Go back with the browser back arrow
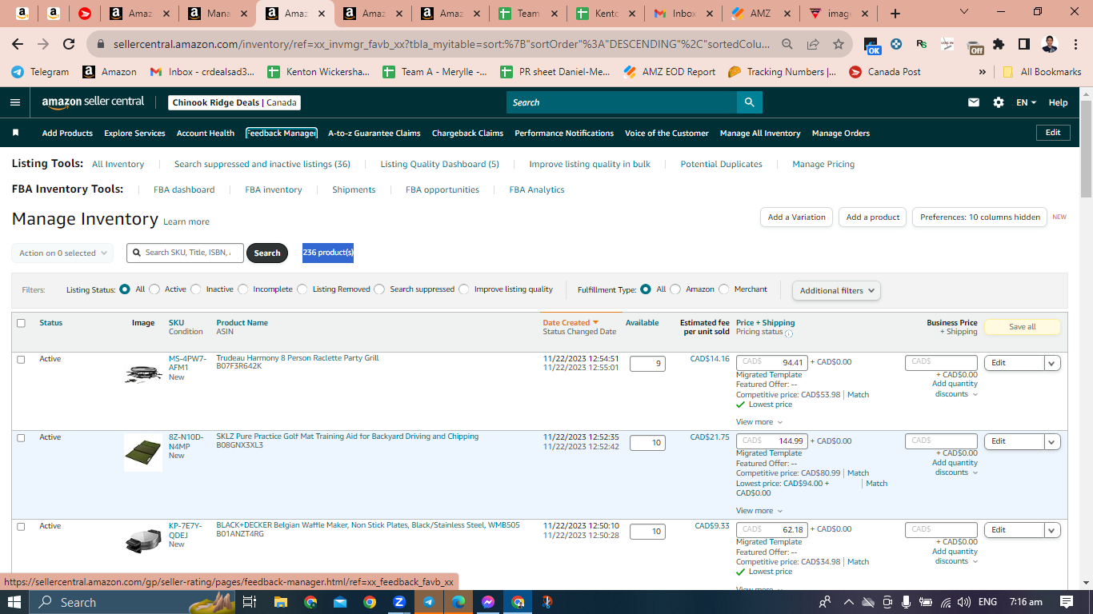Viewport: 1093px width, 614px height. pos(18,44)
